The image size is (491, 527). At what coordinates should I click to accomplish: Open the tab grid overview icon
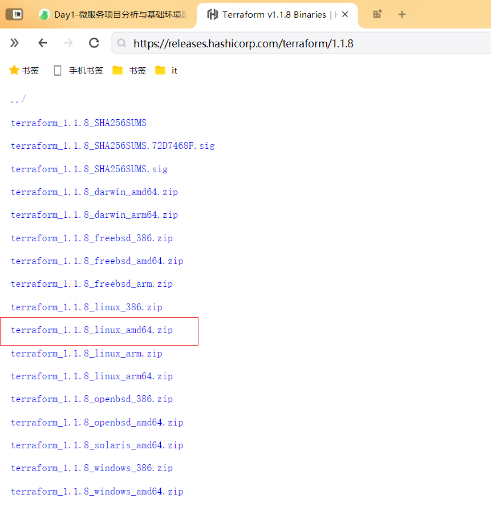tap(378, 14)
